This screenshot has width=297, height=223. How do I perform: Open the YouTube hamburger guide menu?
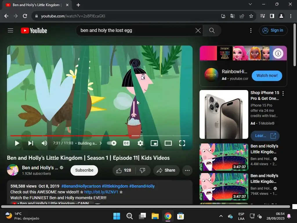click(x=10, y=30)
